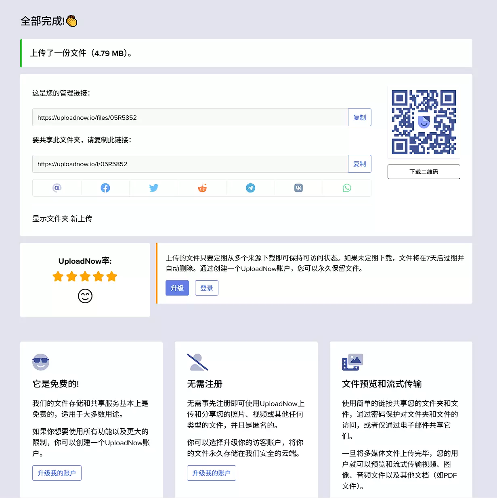The height and width of the screenshot is (498, 497).
Task: Open 显示文件夹 link
Action: click(50, 219)
